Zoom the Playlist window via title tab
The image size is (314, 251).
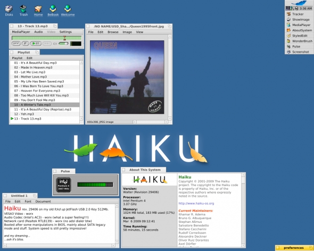[x=37, y=52]
